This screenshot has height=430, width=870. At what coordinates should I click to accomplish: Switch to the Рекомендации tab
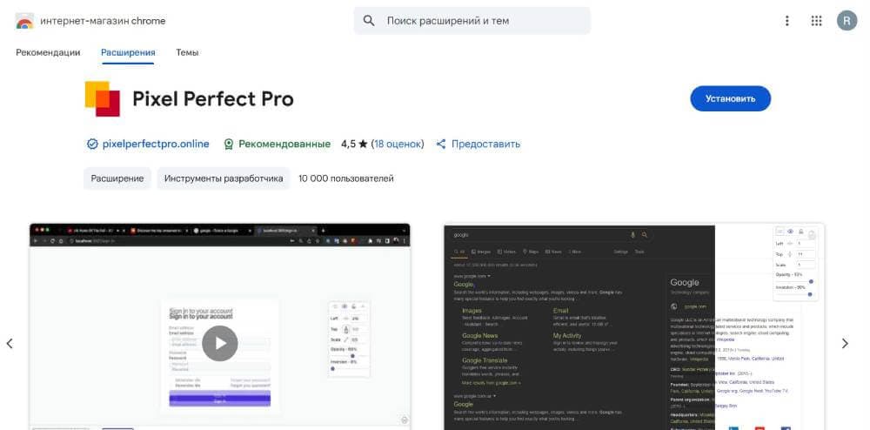48,52
